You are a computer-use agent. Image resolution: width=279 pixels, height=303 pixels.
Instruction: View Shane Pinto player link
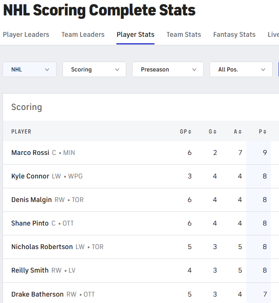click(30, 223)
